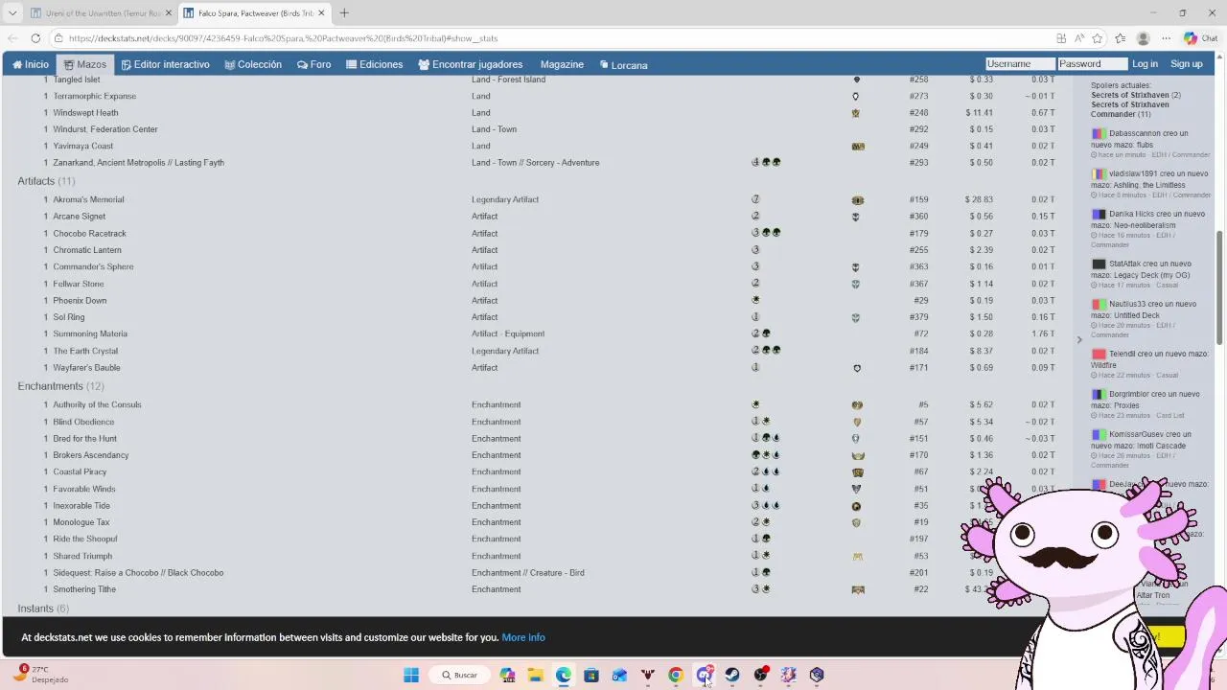
Task: Close the Falco Spara, Pactweaver tab
Action: (x=321, y=12)
